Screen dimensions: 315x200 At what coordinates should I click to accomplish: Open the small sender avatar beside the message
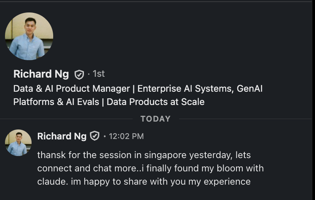tap(18, 143)
